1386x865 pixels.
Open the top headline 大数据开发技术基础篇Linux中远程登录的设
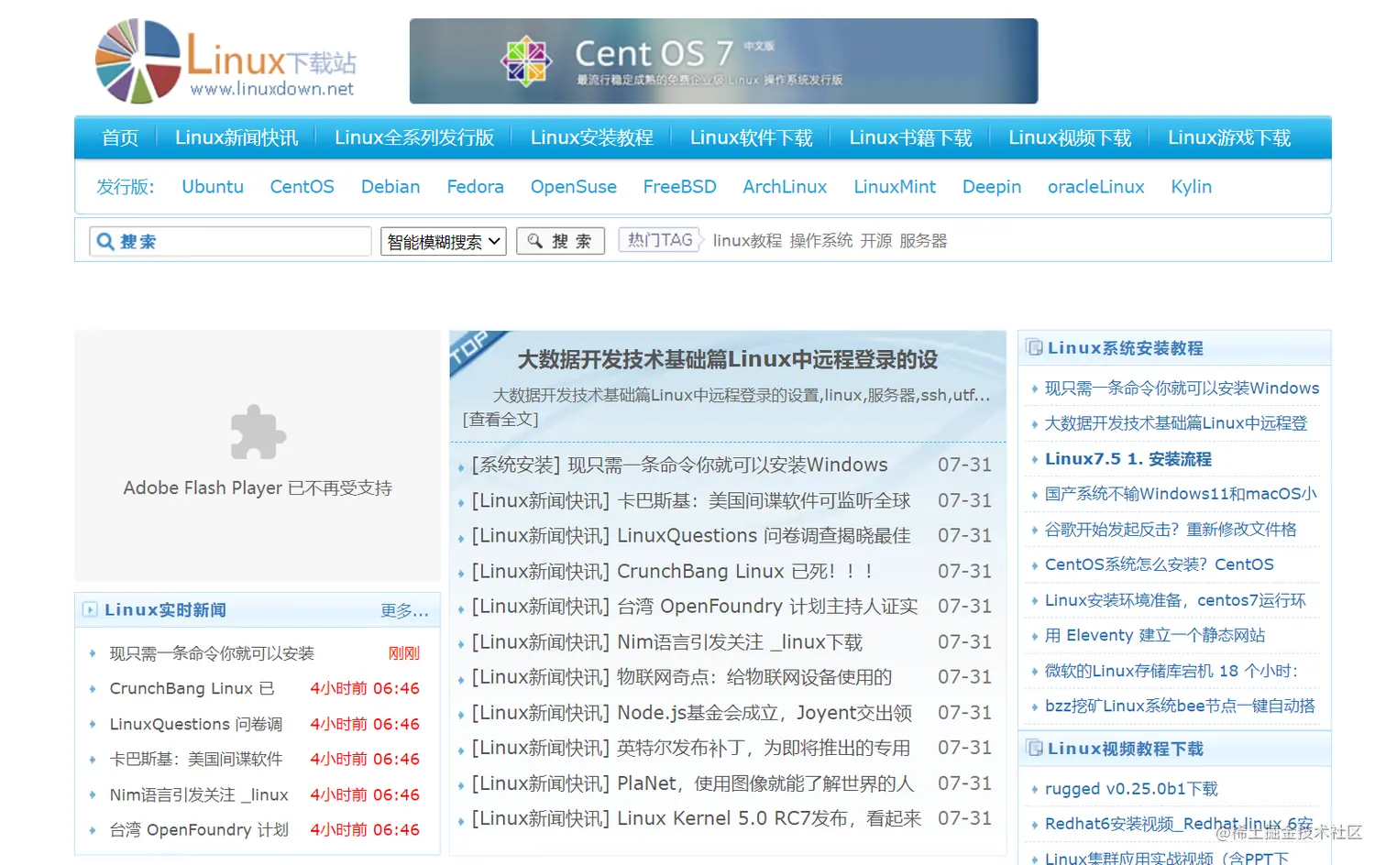[728, 359]
